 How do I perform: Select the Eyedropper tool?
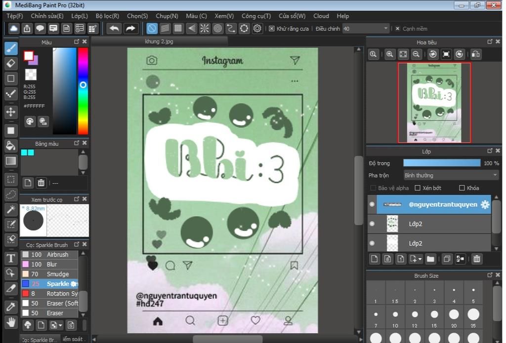point(11,307)
